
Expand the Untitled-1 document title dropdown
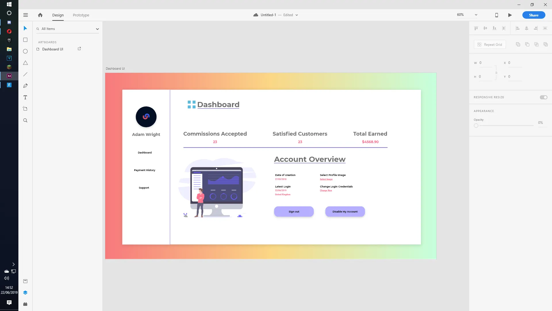[x=297, y=15]
